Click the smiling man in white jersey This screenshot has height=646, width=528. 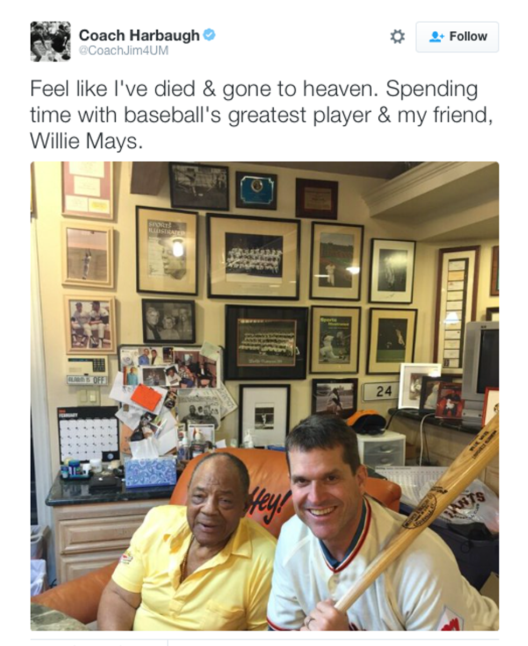362,527
